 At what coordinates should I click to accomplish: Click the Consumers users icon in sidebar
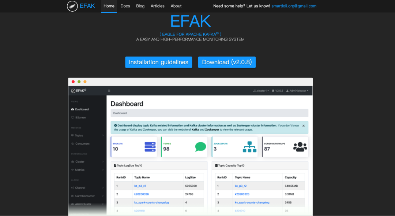point(72,144)
